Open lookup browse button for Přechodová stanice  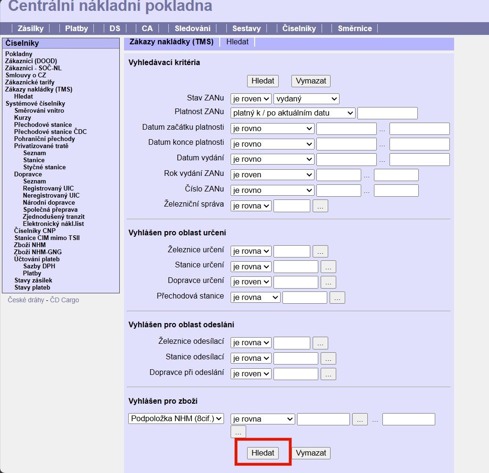point(337,298)
